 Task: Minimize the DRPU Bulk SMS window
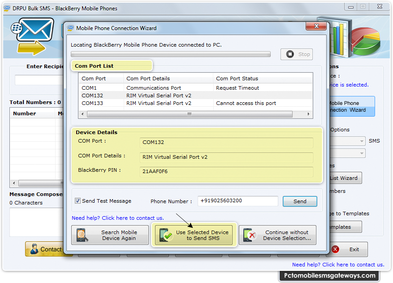pos(351,7)
